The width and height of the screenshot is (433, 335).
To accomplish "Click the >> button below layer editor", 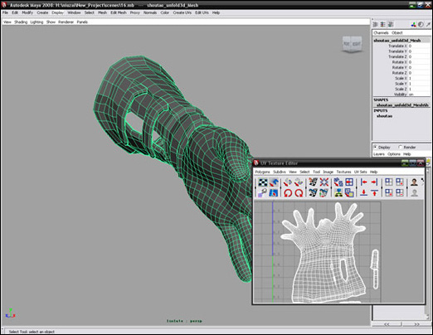I will 416,324.
